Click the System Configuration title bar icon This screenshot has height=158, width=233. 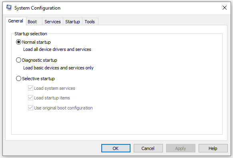point(9,8)
